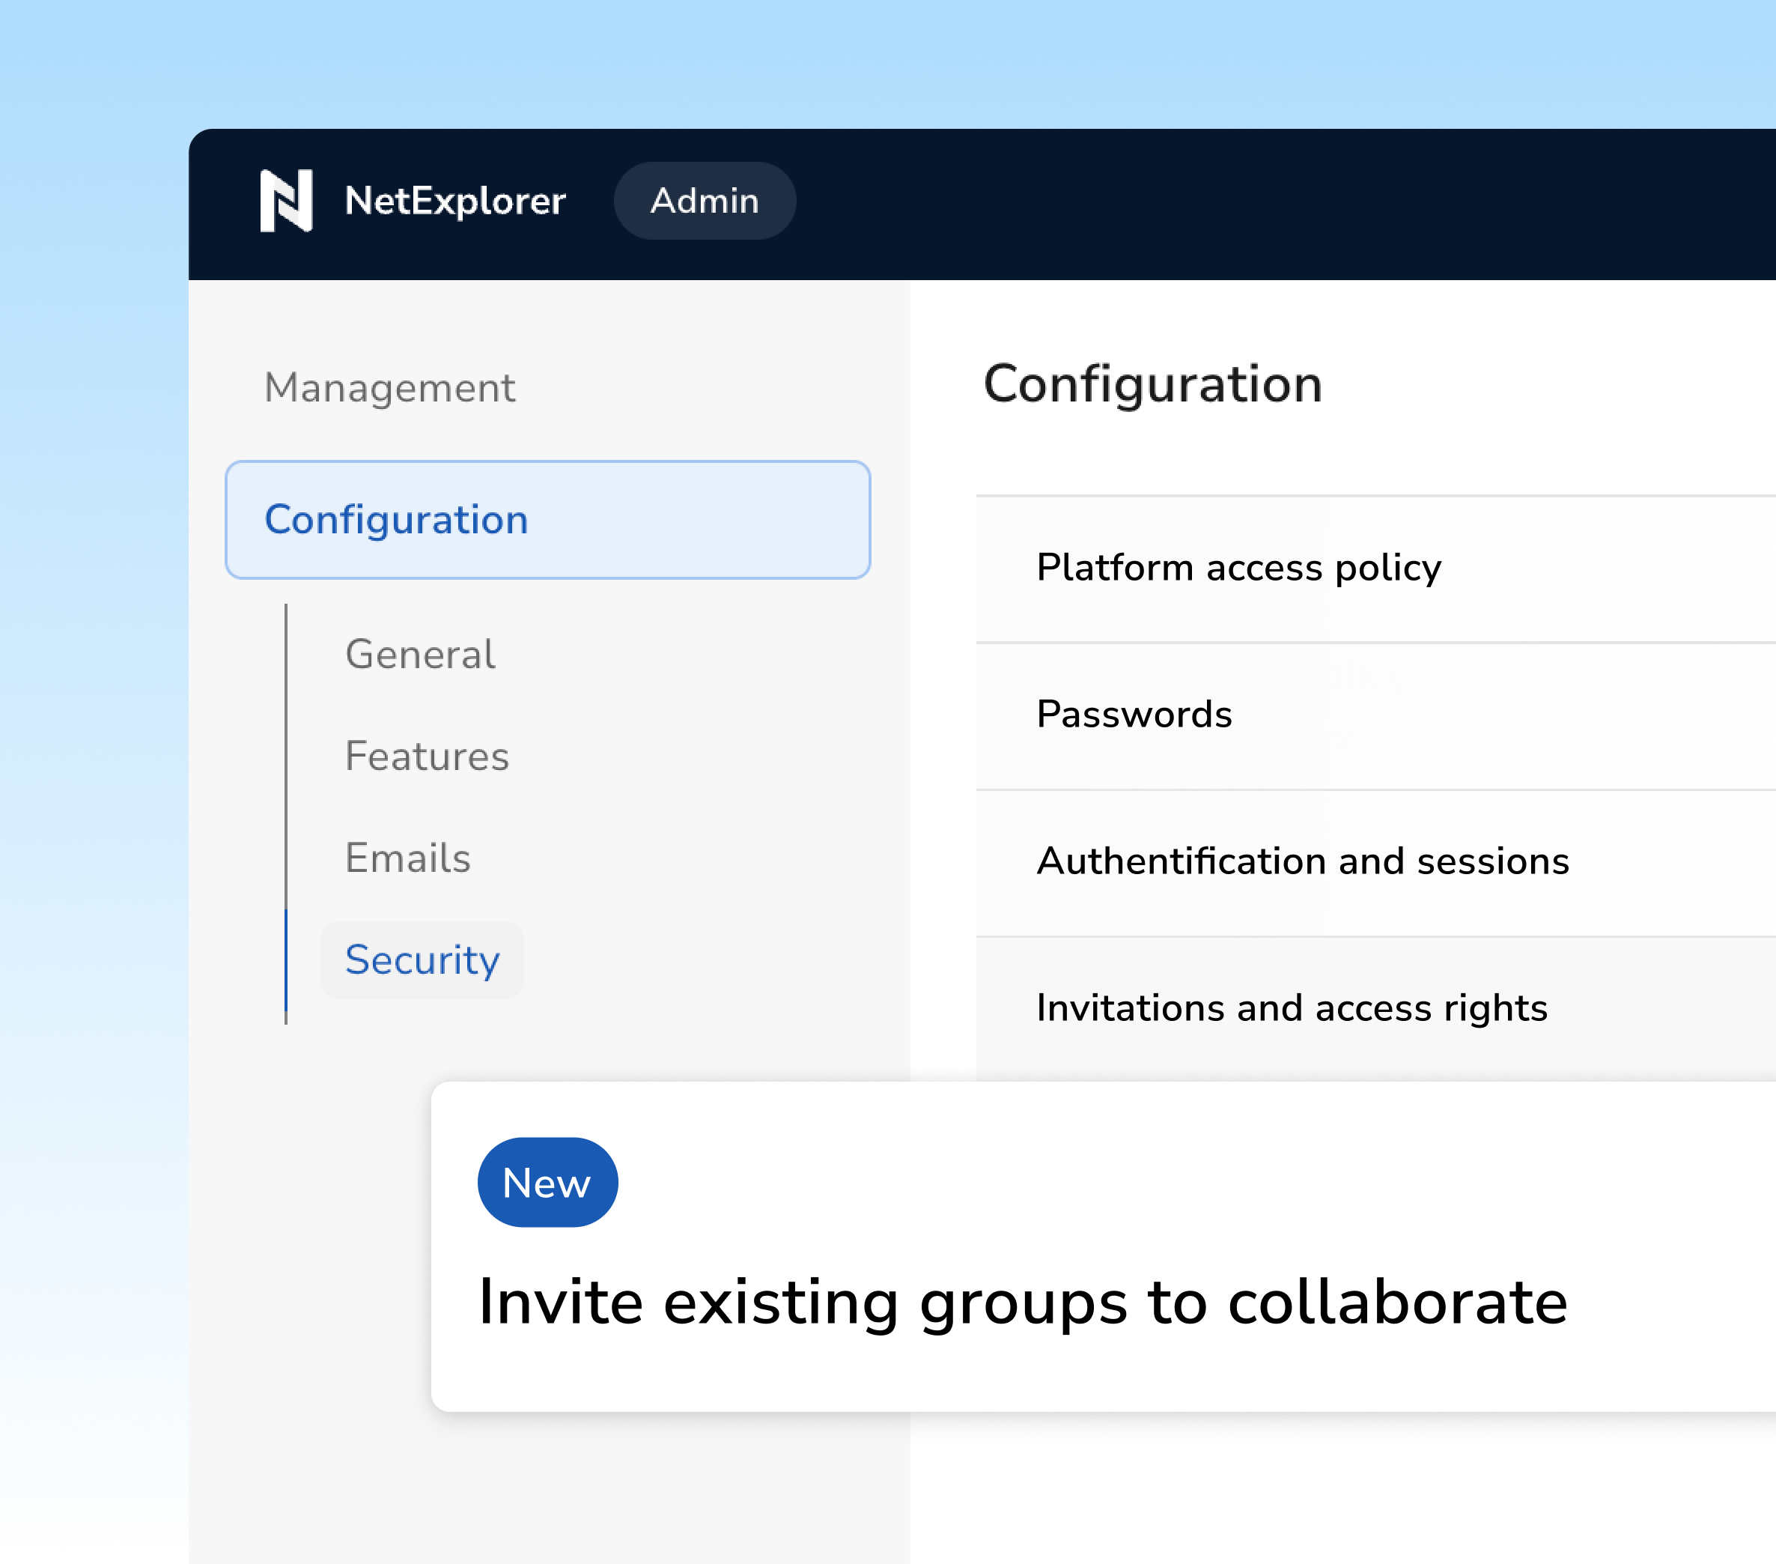Click Invite existing groups to collaborate
This screenshot has height=1564, width=1776.
click(1023, 1301)
